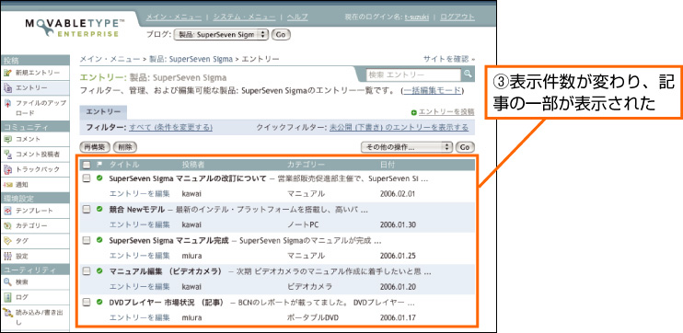Image resolution: width=683 pixels, height=333 pixels.
Task: Click the タグ tag icon in sidebar
Action: click(x=7, y=240)
